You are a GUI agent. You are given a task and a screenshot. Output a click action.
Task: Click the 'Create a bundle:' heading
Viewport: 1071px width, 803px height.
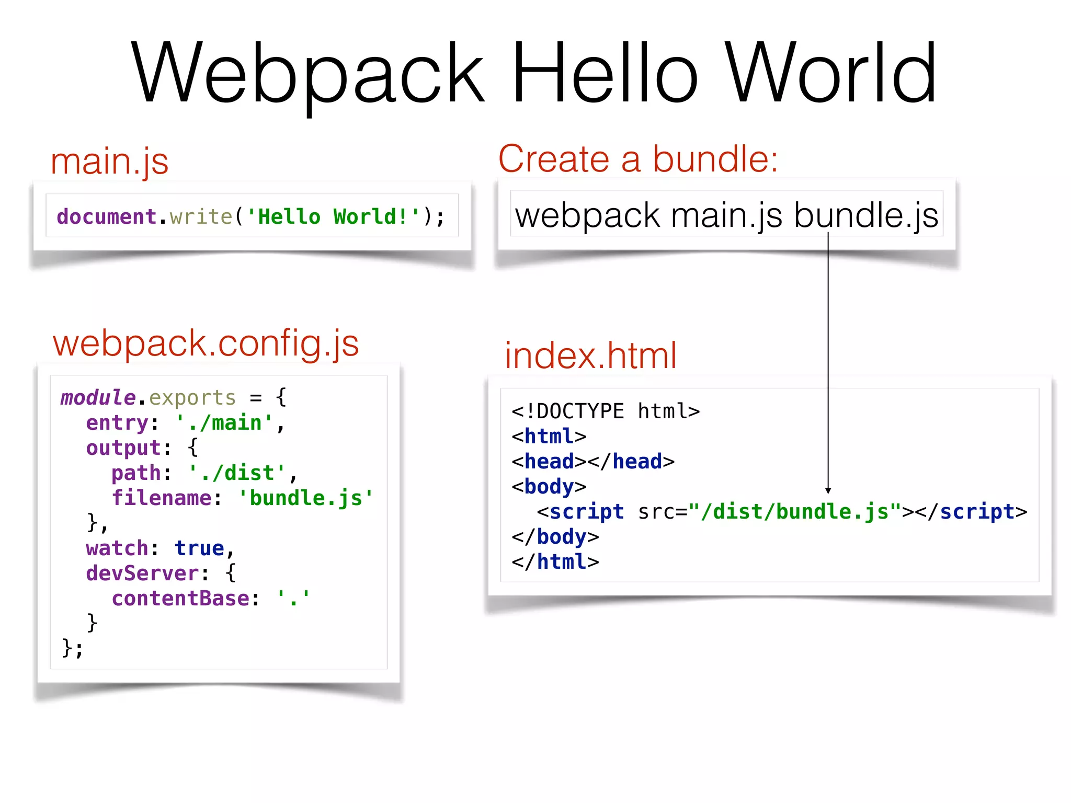coord(638,158)
